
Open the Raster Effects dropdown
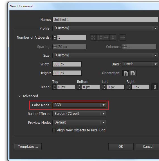pyautogui.click(x=79, y=114)
